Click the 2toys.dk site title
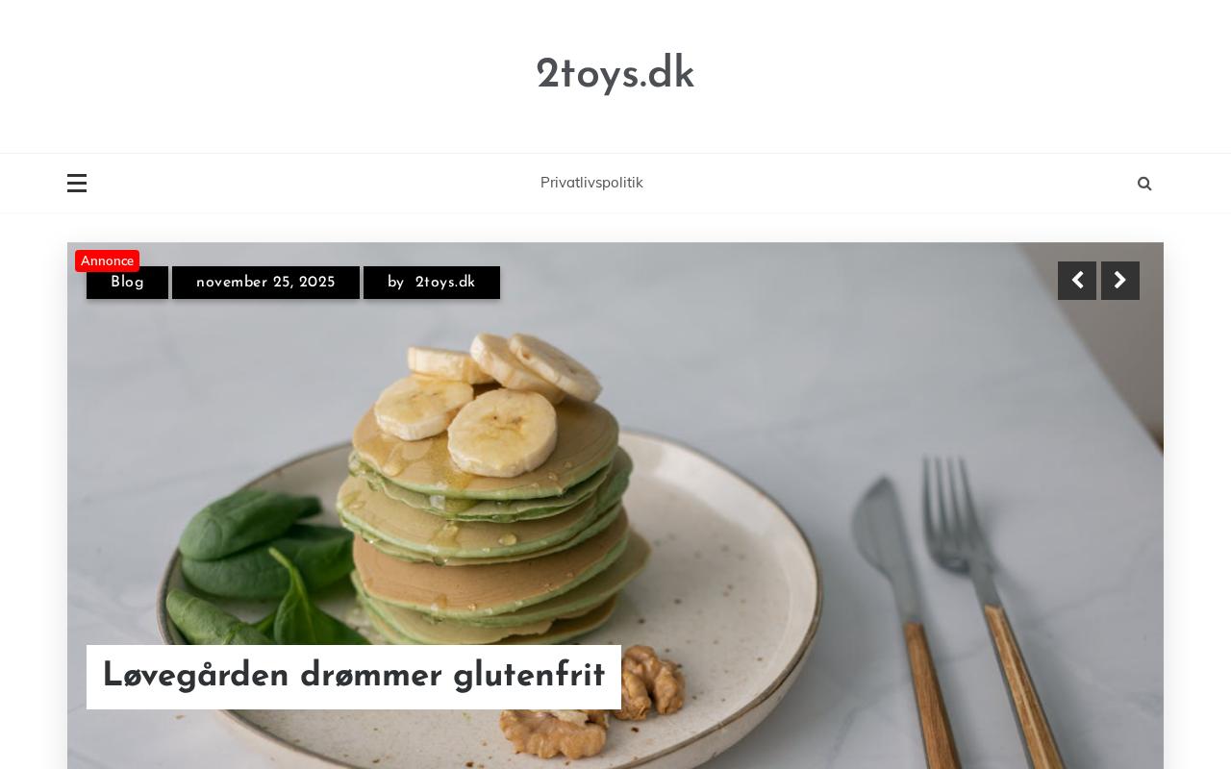 coord(615,75)
